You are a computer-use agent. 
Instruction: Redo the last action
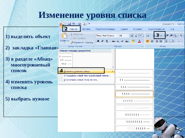click(79, 24)
